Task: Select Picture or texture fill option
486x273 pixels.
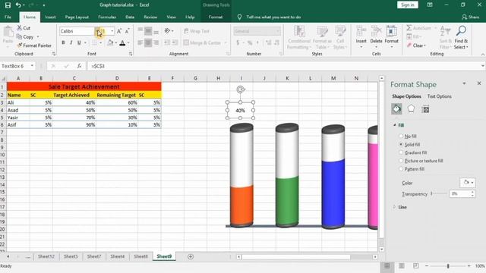Action: (401, 161)
